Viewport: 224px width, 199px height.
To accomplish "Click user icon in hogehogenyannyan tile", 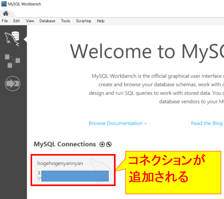I will 39,173.
